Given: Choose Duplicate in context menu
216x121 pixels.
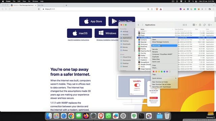Looking at the screenshot, I should (155, 57).
